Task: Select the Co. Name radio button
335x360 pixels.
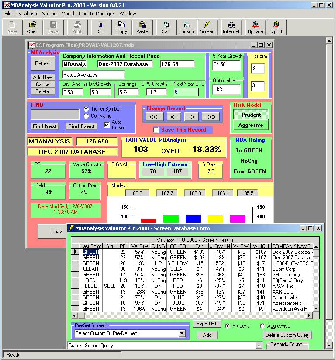Action: [86, 116]
